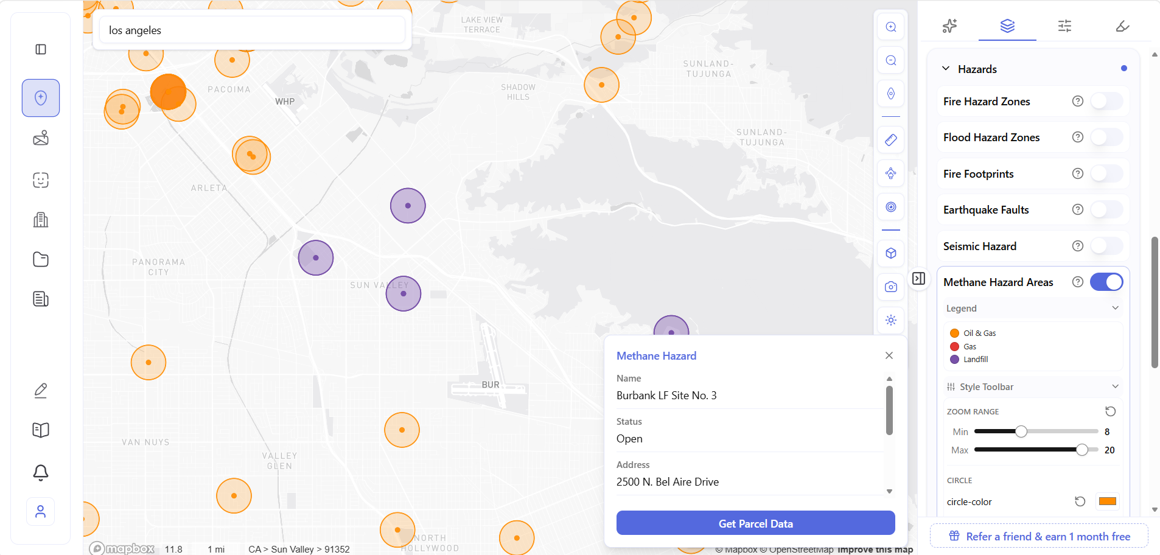Disable Methane Hazard Areas layer
Image resolution: width=1160 pixels, height=555 pixels.
(x=1106, y=282)
